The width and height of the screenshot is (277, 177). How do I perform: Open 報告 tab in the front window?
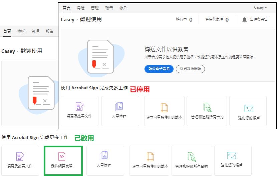(x=109, y=8)
